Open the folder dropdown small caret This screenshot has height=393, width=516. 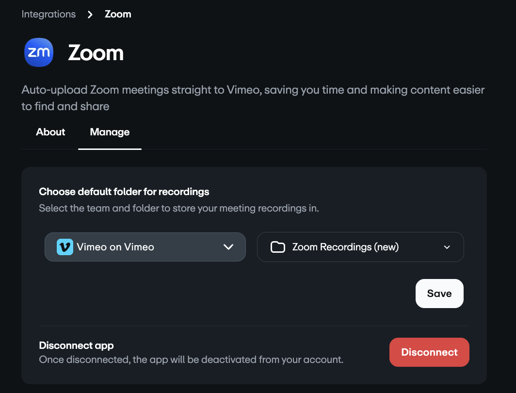click(447, 247)
